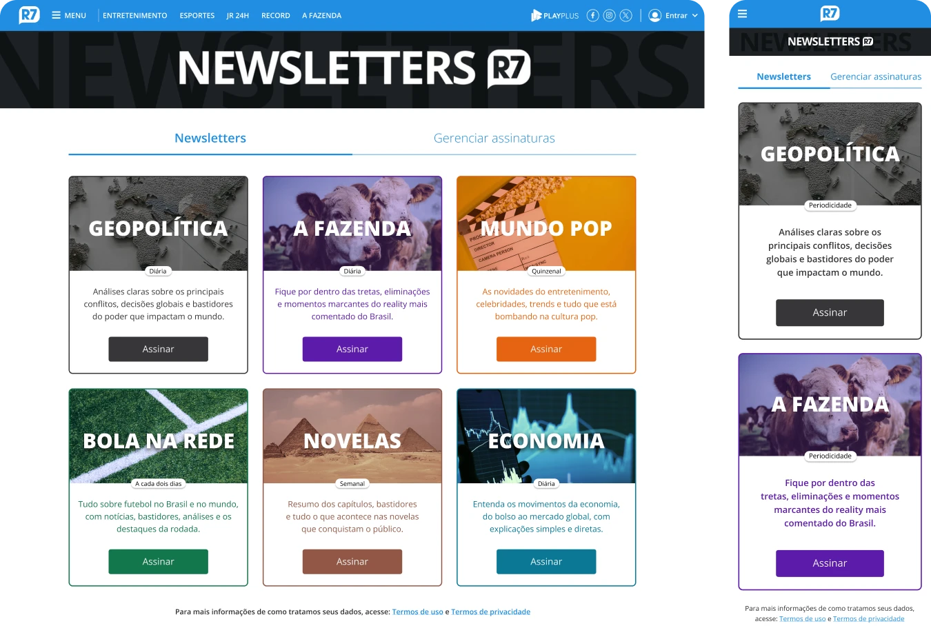
Task: Open the PlayPlus logo link
Action: tap(554, 15)
